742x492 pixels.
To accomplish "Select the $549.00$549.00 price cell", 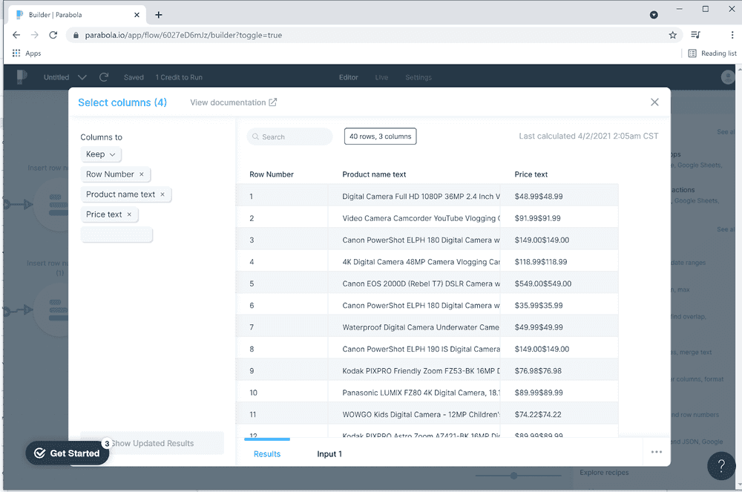I will point(559,283).
